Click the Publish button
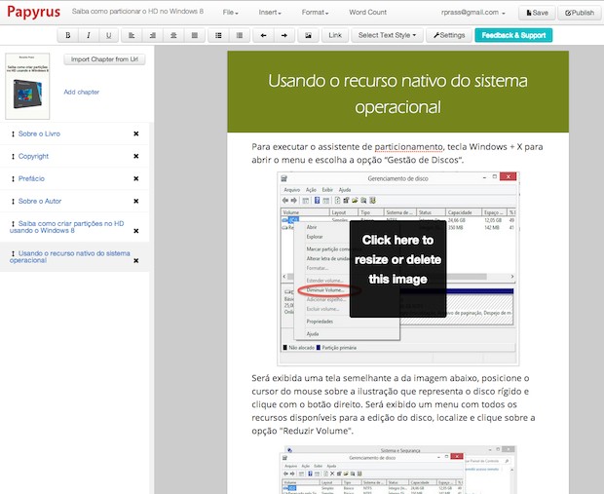Viewport: 604px width, 494px height. click(x=580, y=13)
